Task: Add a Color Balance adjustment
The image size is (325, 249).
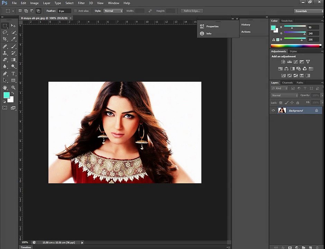Action: pyautogui.click(x=286, y=68)
